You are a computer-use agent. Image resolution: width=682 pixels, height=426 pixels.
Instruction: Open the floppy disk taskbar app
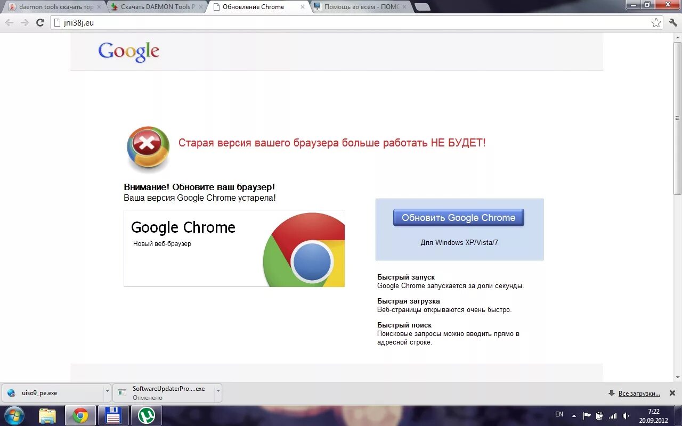[113, 415]
